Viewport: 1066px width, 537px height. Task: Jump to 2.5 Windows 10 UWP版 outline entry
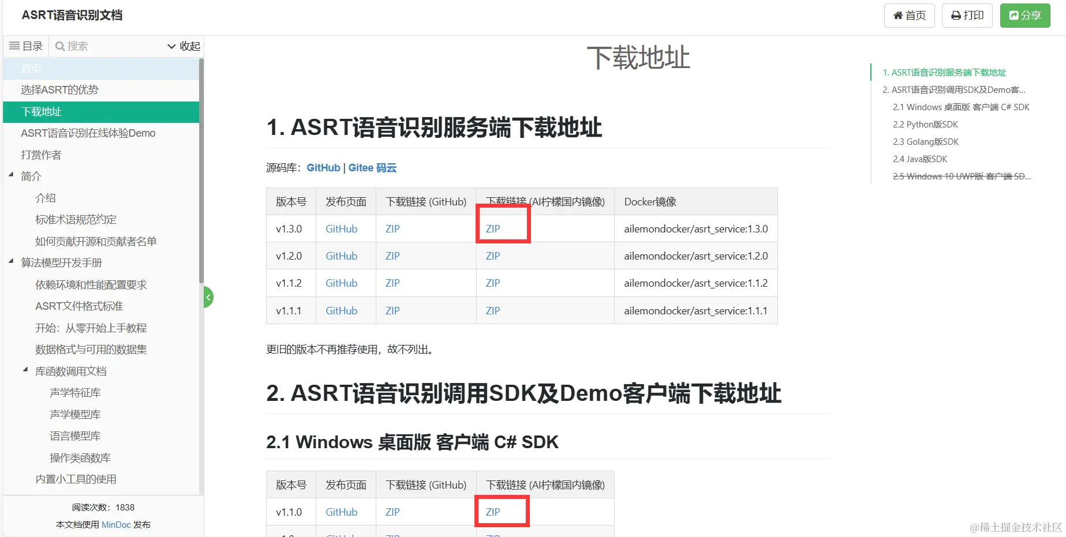962,177
